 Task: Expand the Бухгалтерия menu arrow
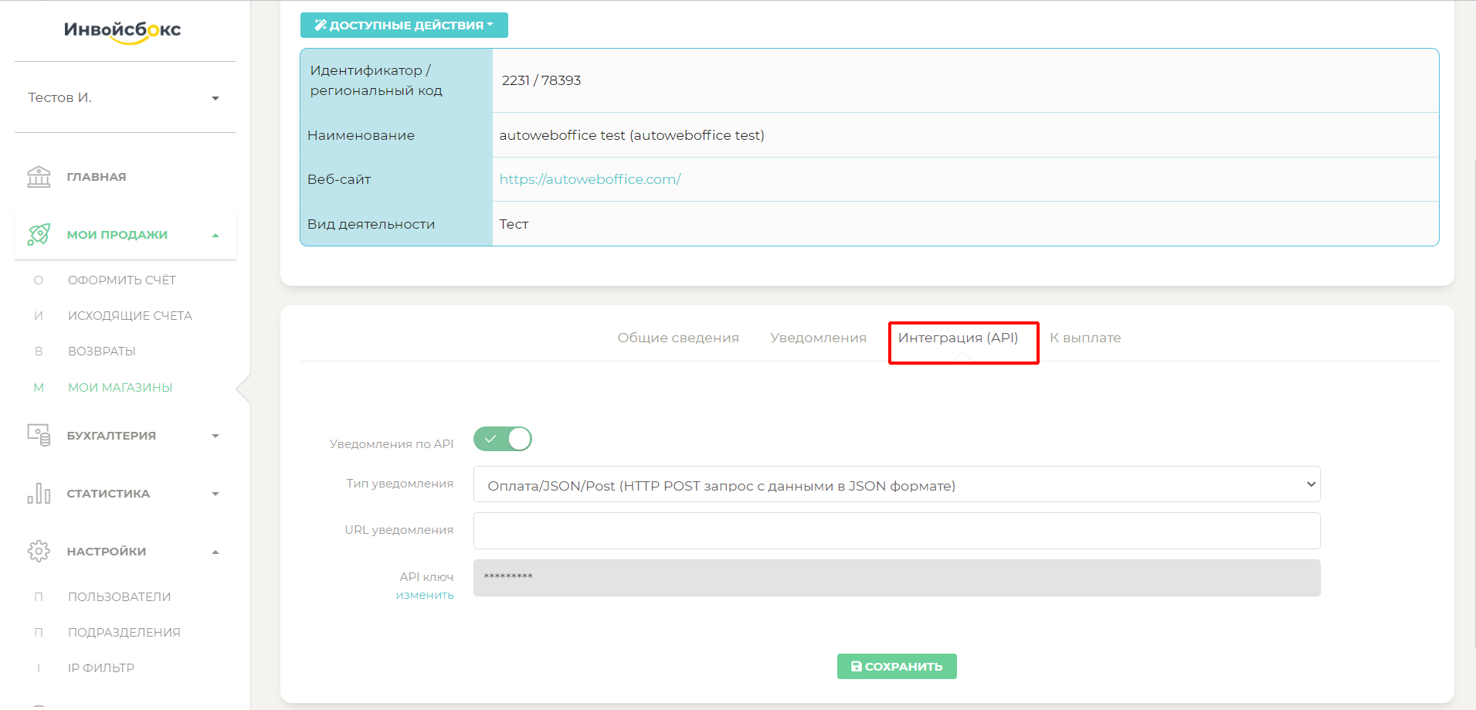pos(215,436)
